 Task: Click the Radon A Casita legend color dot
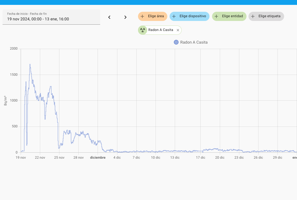[x=176, y=42]
